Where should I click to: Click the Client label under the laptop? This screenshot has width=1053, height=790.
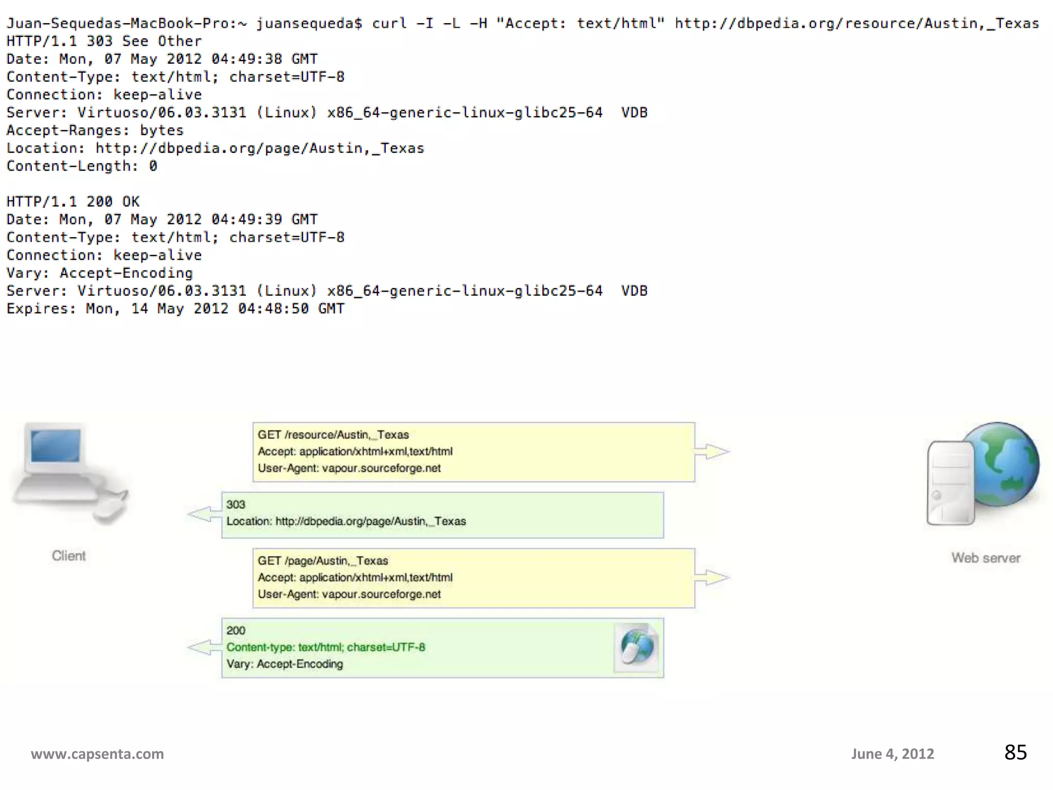(68, 555)
